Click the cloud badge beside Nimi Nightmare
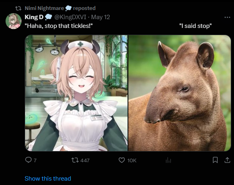This screenshot has width=234, height=185. point(68,8)
